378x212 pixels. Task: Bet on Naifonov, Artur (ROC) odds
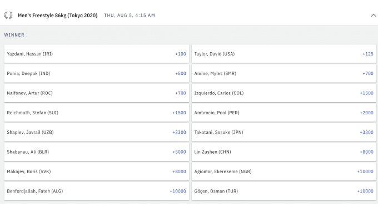(x=96, y=93)
